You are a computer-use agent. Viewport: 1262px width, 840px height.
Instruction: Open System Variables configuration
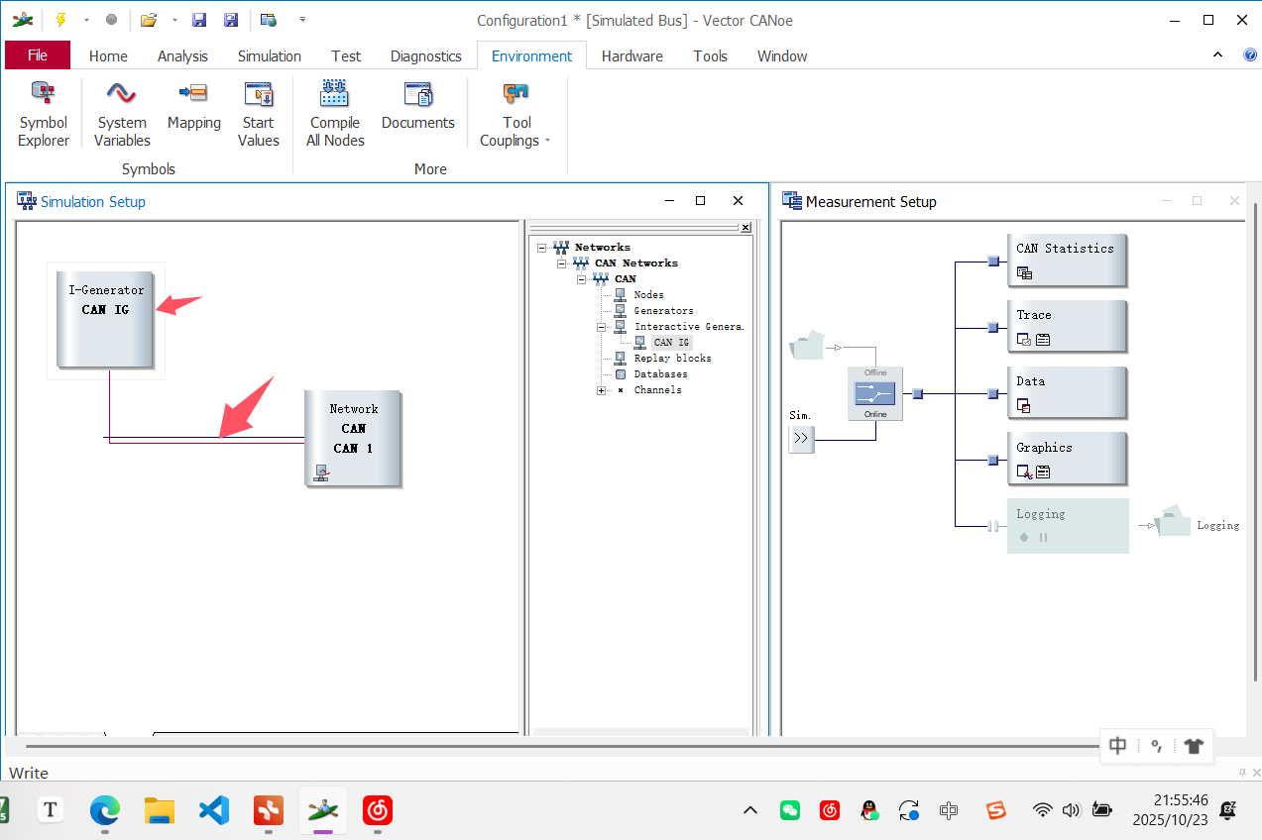tap(122, 115)
